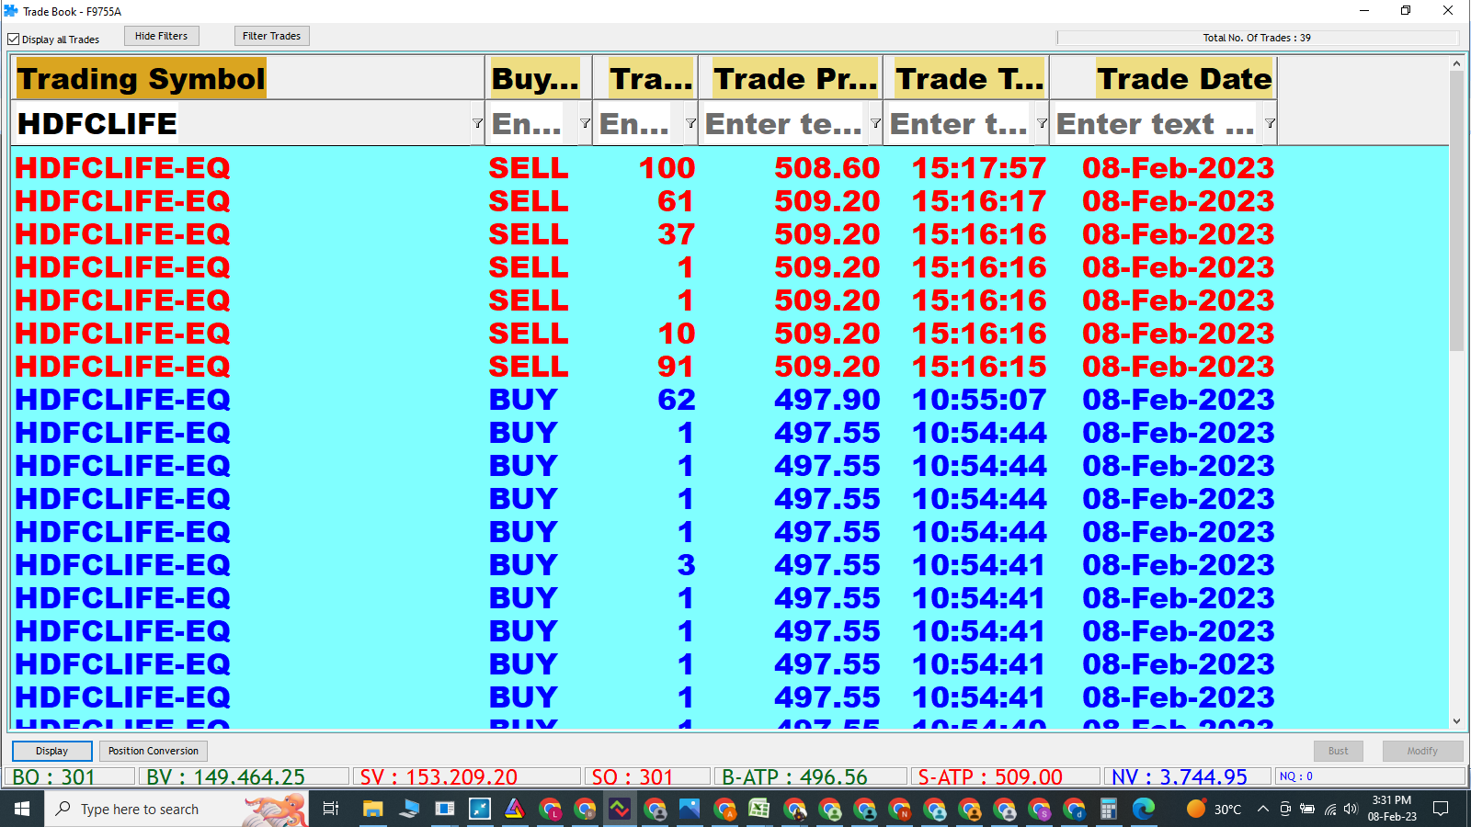This screenshot has width=1471, height=827.
Task: Open the Photos app icon on taskbar
Action: [x=690, y=809]
